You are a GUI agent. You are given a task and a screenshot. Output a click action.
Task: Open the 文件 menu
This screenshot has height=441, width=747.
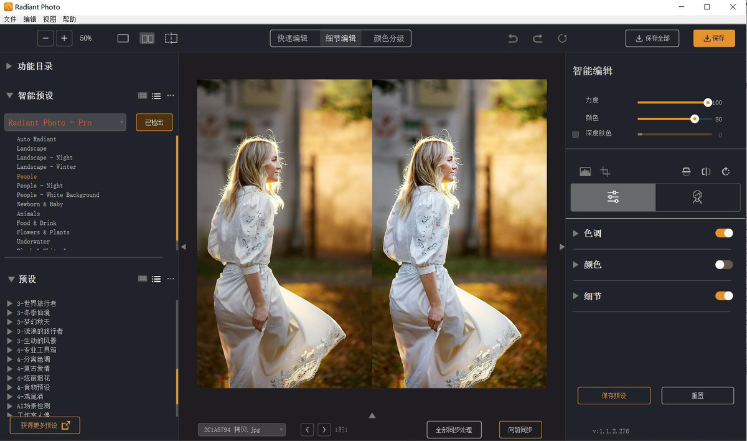coord(10,19)
